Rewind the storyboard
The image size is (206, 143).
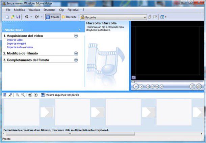30,95
